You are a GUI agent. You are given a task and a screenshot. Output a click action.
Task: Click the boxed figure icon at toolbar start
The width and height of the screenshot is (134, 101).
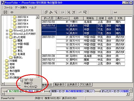(x=5, y=12)
